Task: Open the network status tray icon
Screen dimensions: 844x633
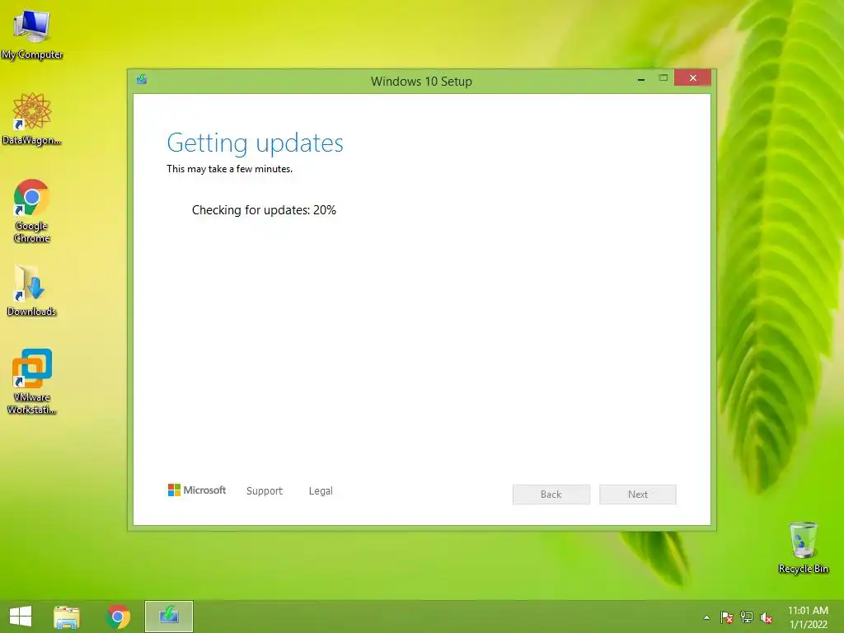Action: (x=747, y=617)
